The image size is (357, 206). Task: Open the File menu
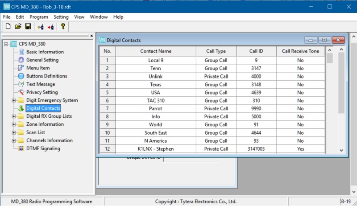[7, 17]
